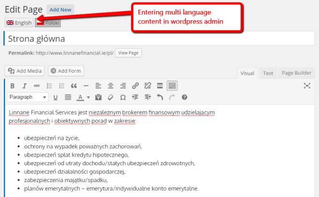Image resolution: width=319 pixels, height=197 pixels.
Task: Toggle the toolbar kitchen sink
Action: [x=172, y=86]
